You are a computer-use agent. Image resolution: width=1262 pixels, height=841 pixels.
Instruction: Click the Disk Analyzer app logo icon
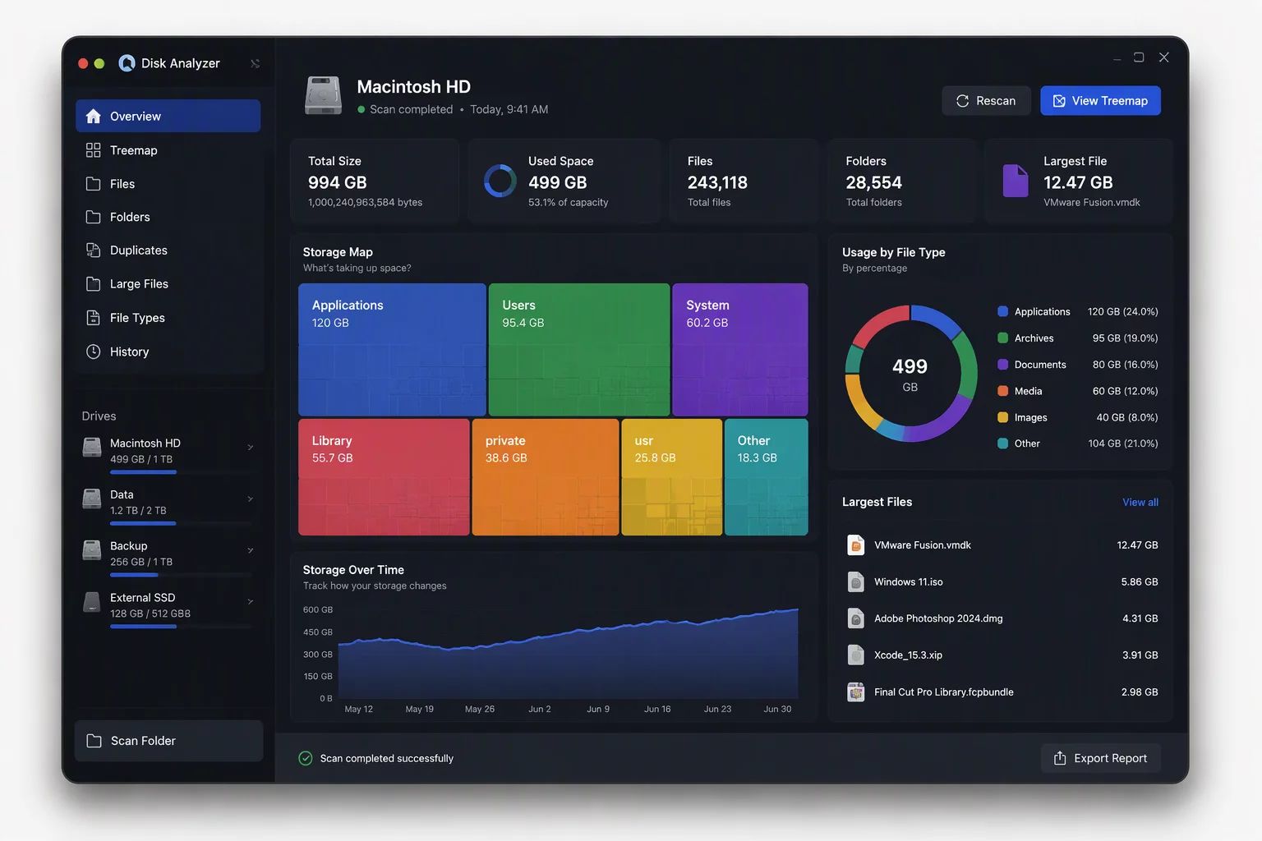127,63
